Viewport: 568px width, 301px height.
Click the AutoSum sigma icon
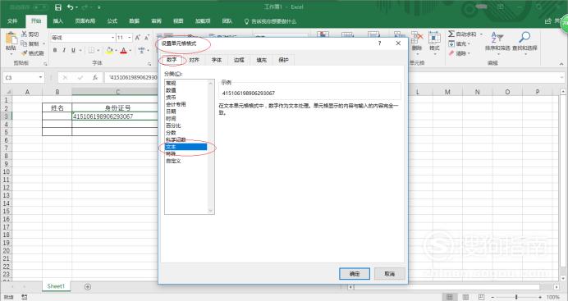(x=451, y=34)
